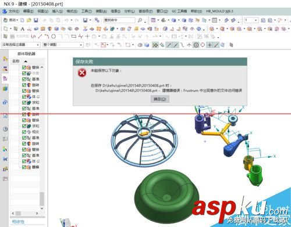Open the 视图(V) menu
This screenshot has height=227, width=291.
43,11
